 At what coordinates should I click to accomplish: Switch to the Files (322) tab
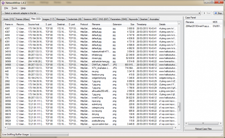click(36, 19)
